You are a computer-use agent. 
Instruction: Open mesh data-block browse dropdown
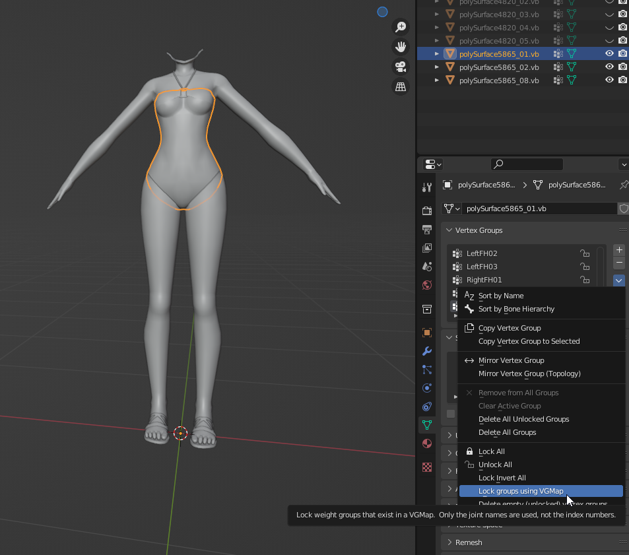451,209
